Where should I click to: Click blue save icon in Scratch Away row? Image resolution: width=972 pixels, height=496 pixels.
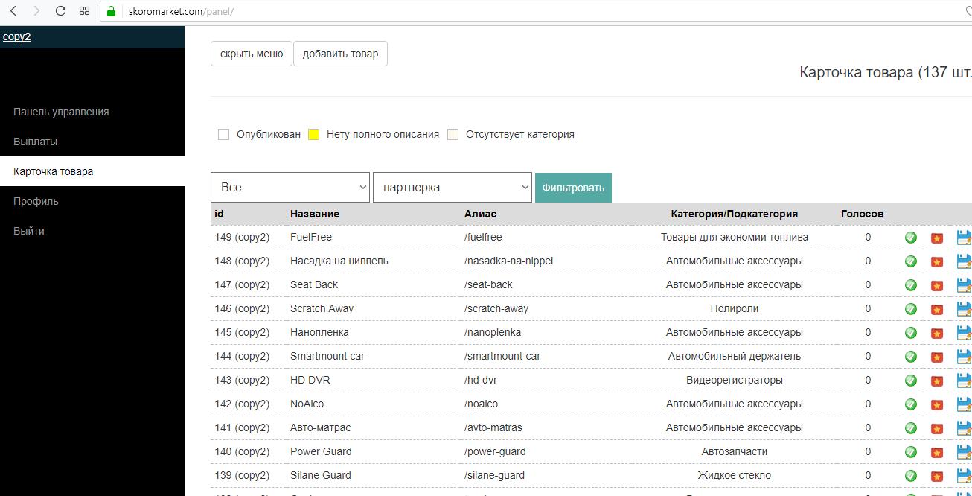(x=964, y=309)
